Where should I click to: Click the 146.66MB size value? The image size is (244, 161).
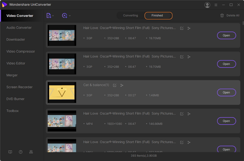click(x=156, y=124)
